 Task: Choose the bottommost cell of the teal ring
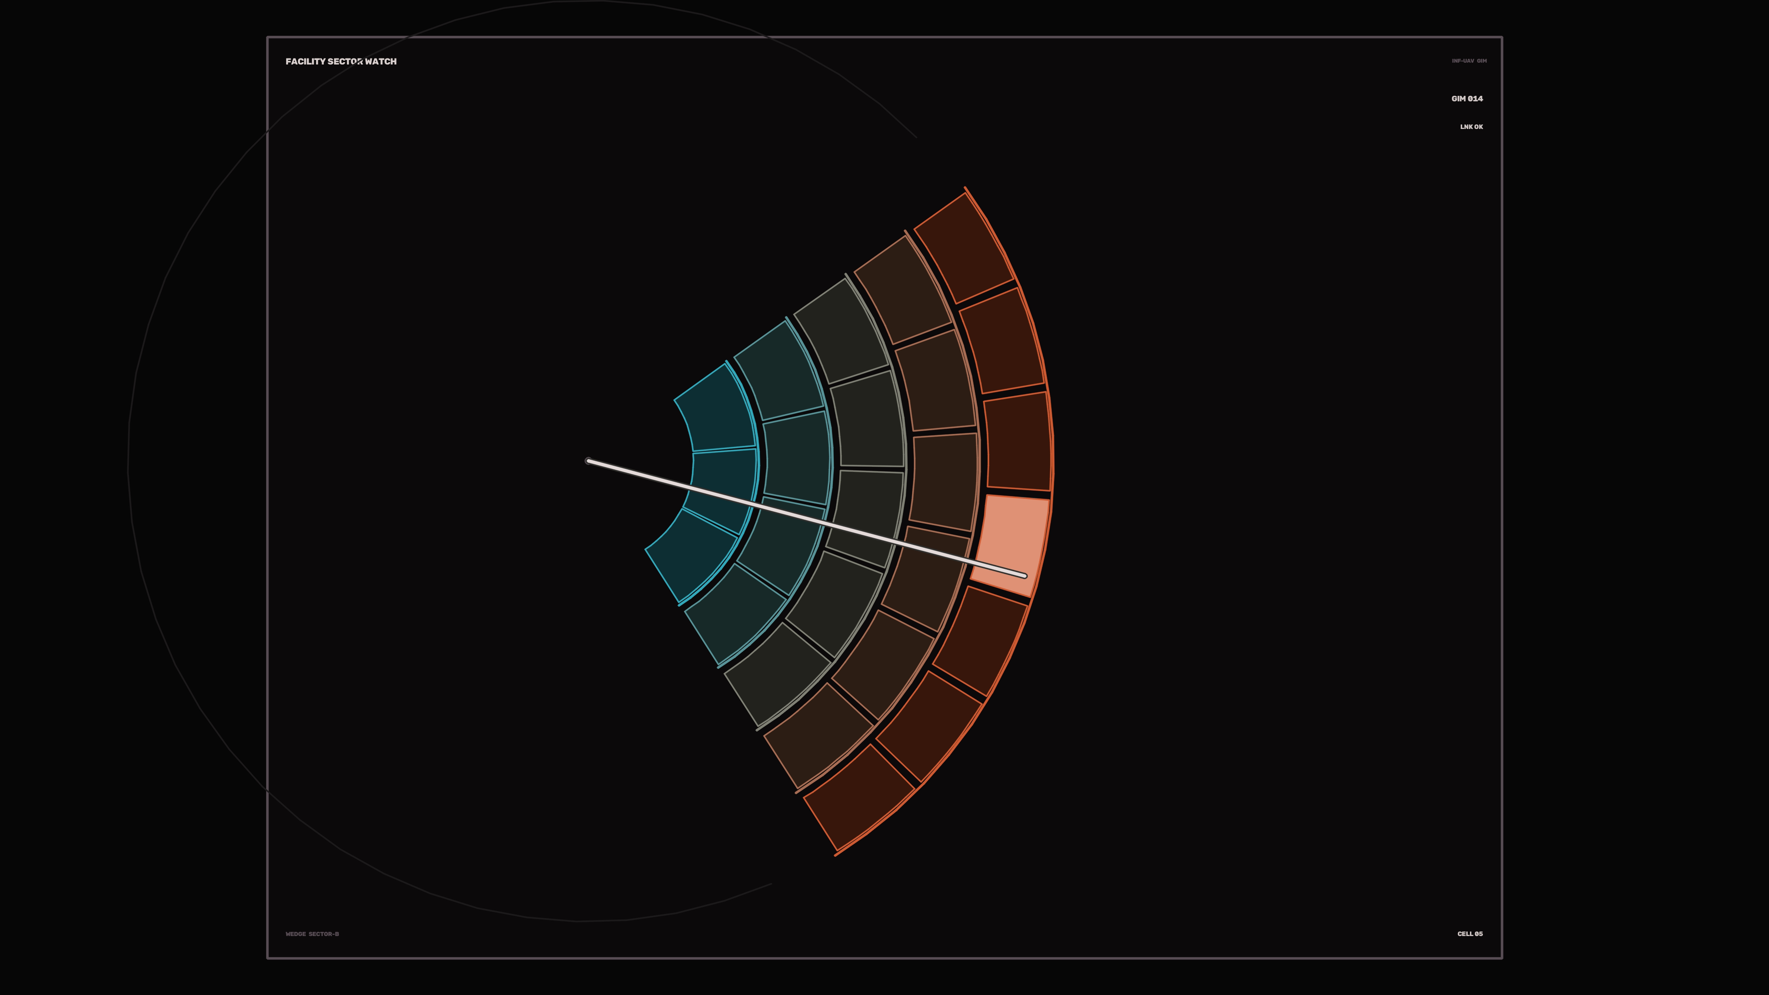(x=736, y=615)
